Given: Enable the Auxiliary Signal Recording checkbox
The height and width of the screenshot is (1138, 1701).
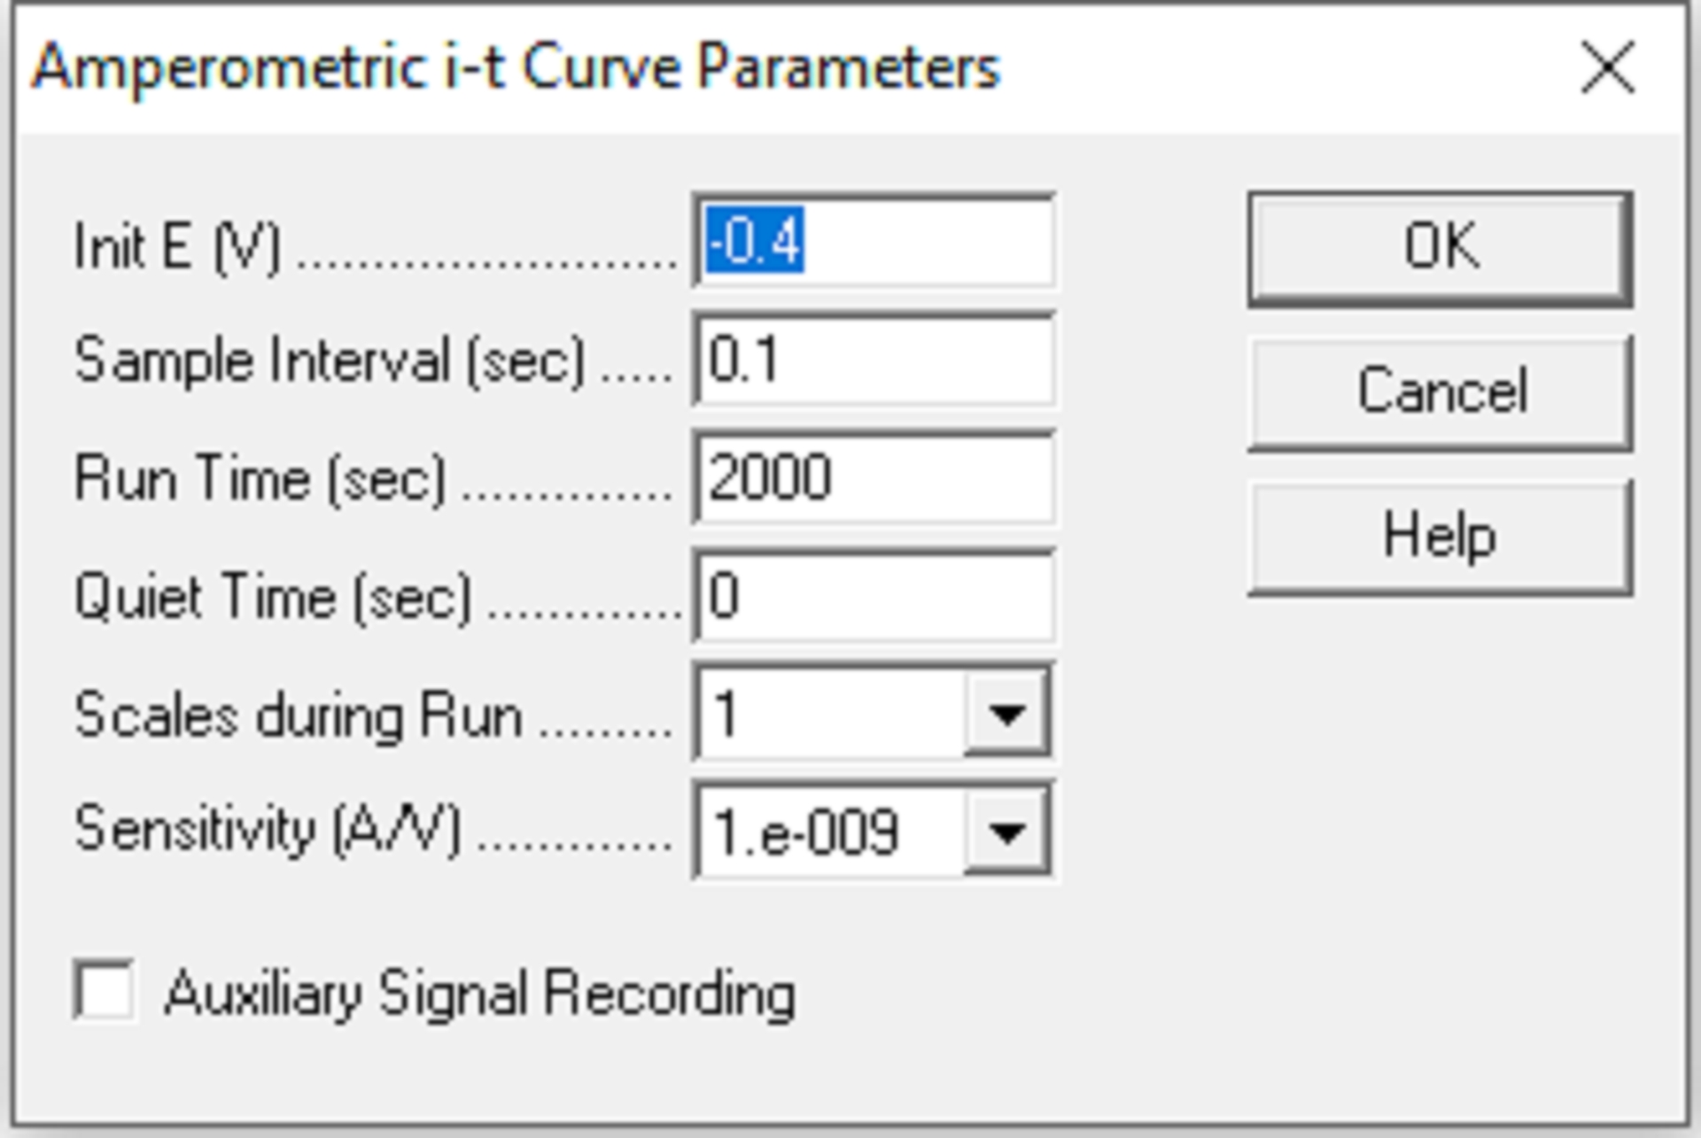Looking at the screenshot, I should (105, 991).
